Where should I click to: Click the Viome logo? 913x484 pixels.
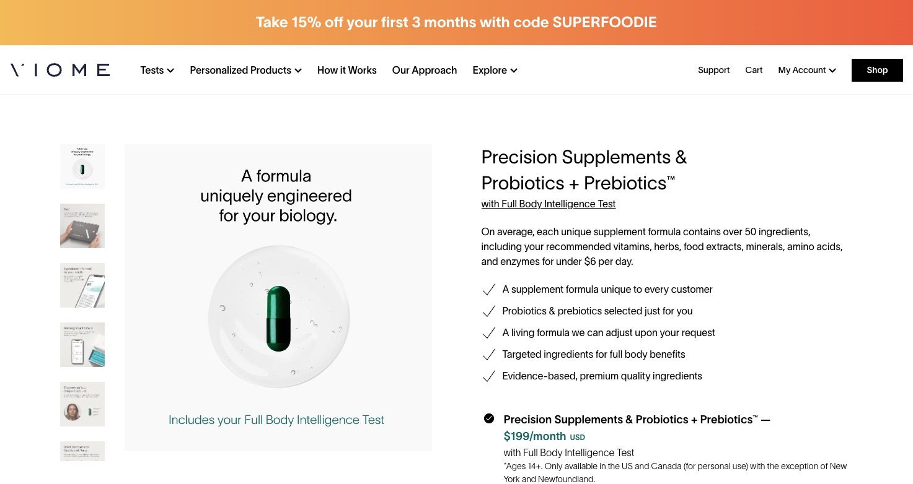coord(59,70)
